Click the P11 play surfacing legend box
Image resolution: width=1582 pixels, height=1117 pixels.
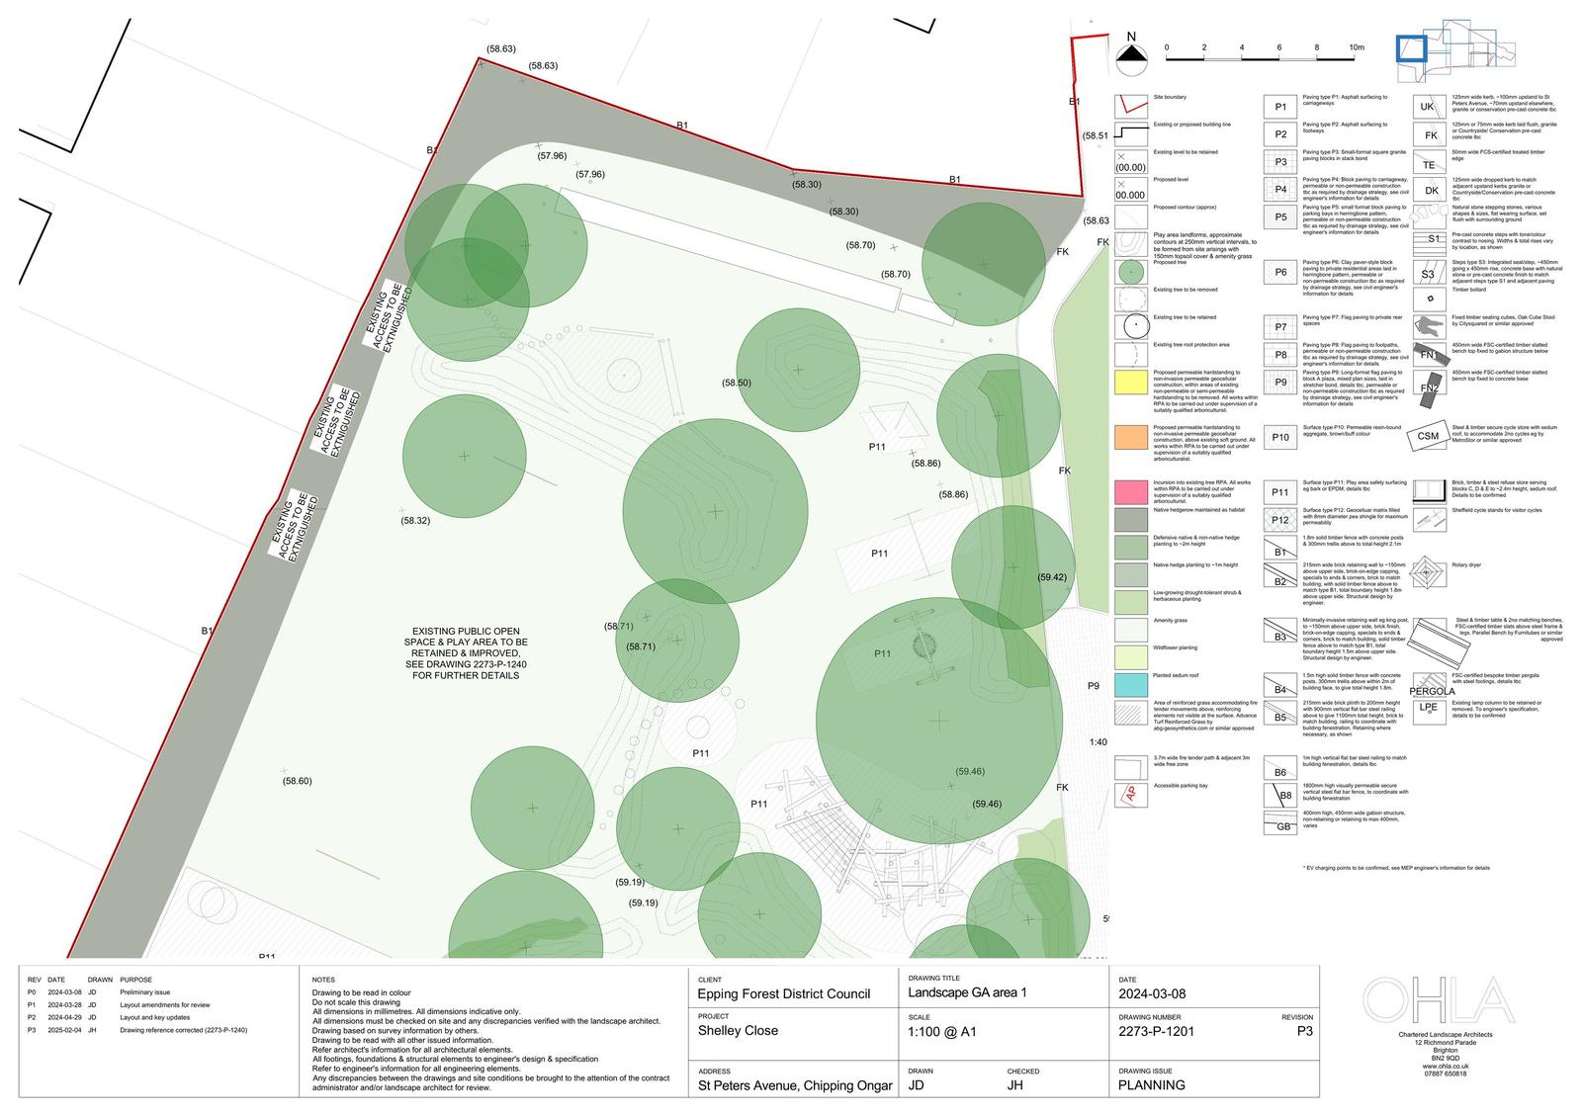click(1280, 491)
